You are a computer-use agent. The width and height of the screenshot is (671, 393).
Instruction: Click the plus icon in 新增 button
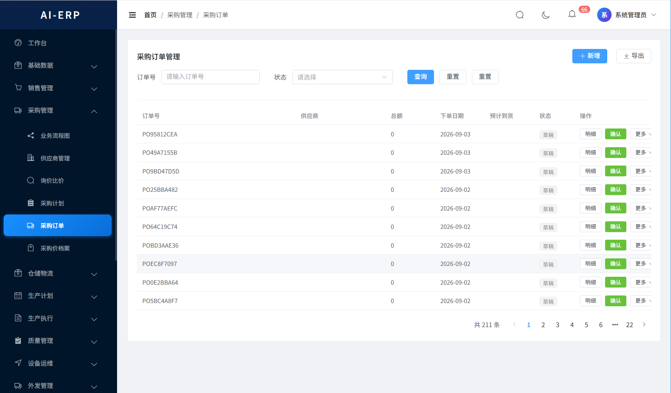click(582, 56)
